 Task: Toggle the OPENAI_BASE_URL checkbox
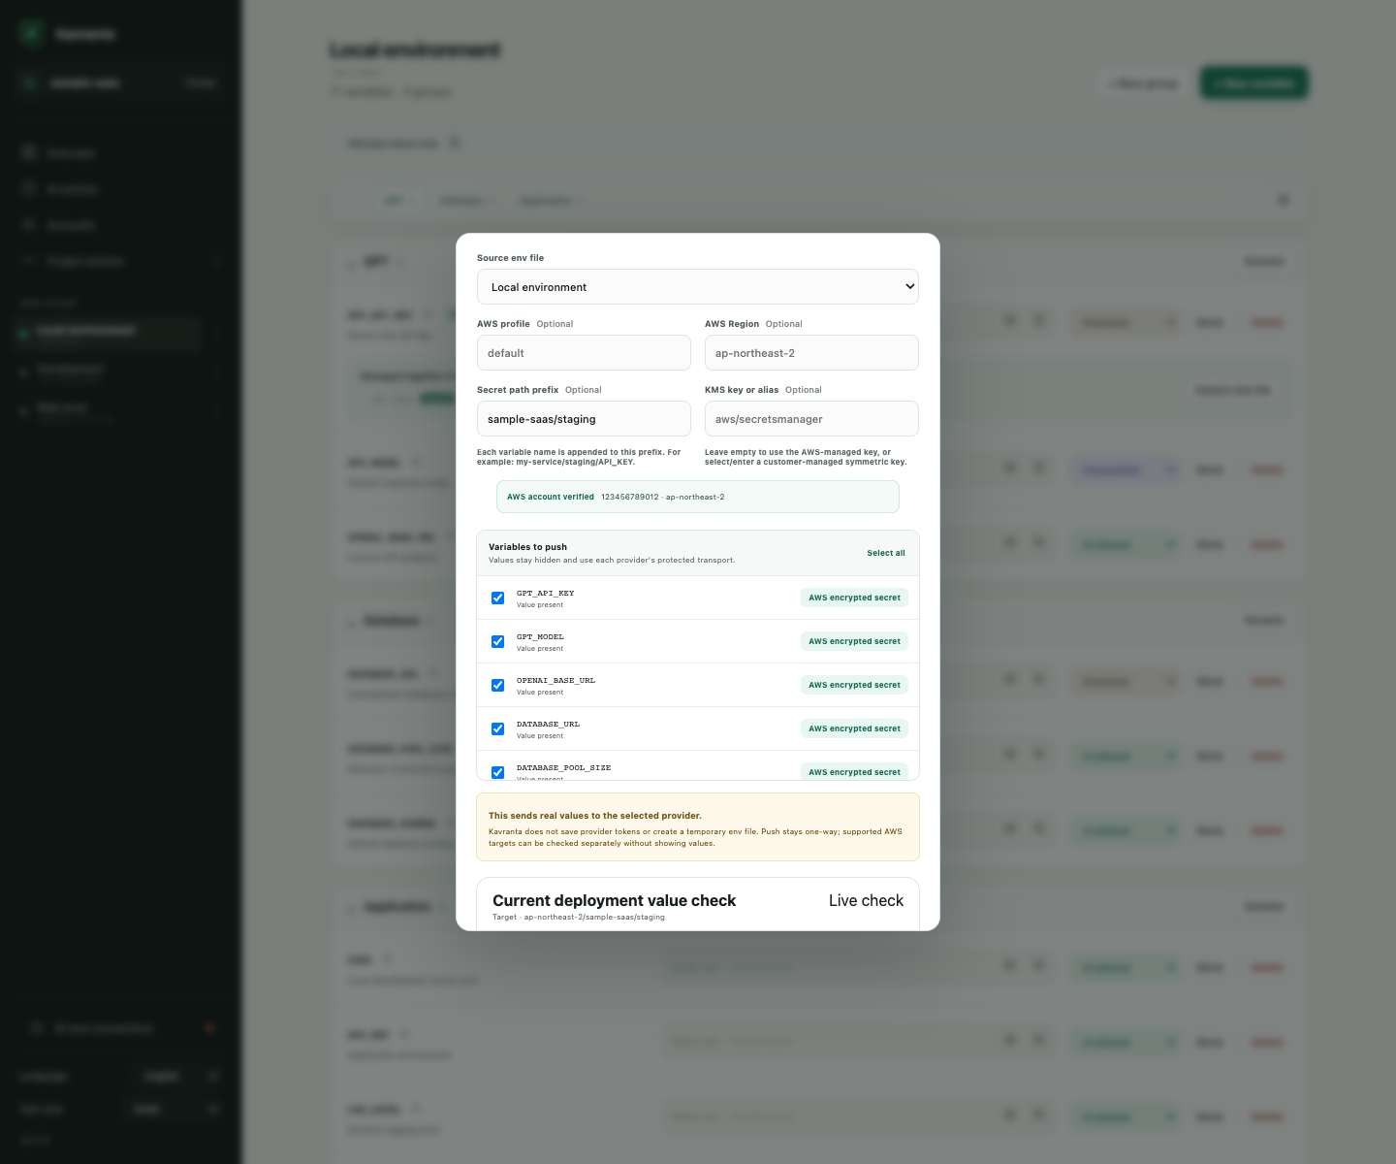497,685
